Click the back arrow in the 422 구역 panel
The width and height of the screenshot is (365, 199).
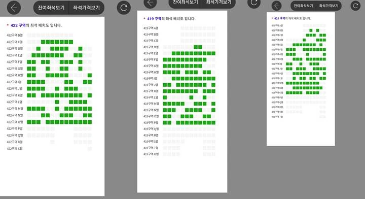coord(14,8)
